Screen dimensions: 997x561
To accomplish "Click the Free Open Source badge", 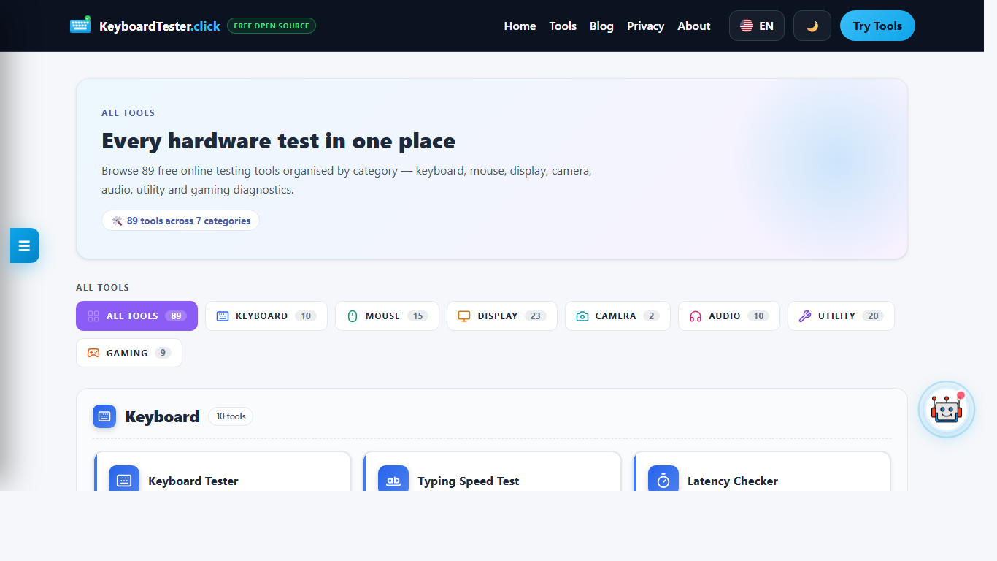I will [272, 26].
